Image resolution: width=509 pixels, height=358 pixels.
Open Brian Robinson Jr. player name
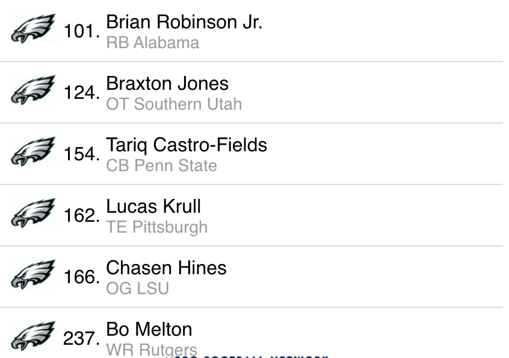pos(184,22)
